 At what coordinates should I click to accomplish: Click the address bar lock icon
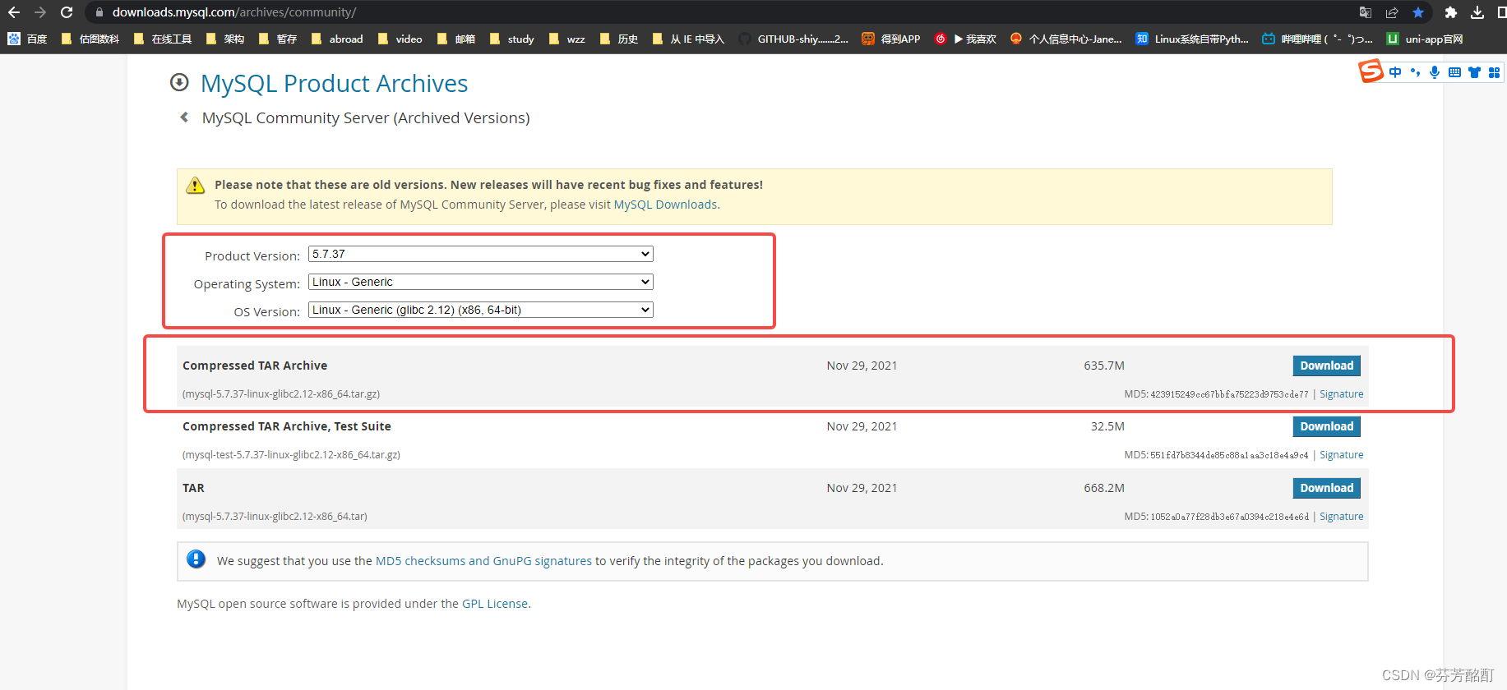99,12
